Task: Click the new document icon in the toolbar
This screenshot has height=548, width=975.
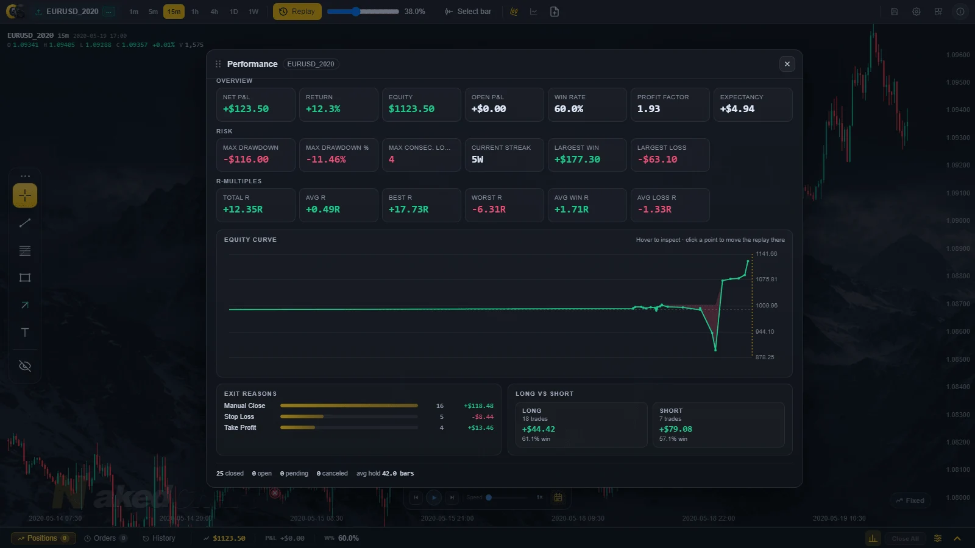Action: 555,12
